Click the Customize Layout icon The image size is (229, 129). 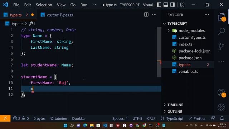tap(182, 5)
